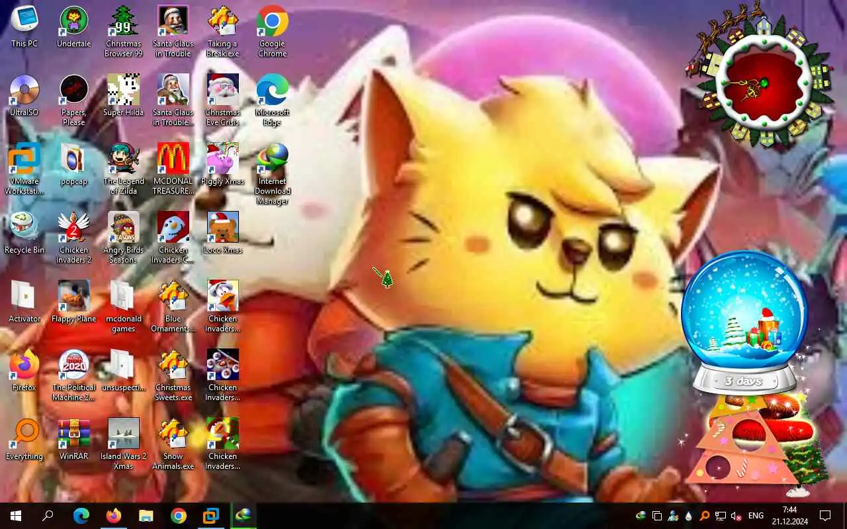
Task: Launch the Everything desktop shortcut
Action: click(24, 440)
